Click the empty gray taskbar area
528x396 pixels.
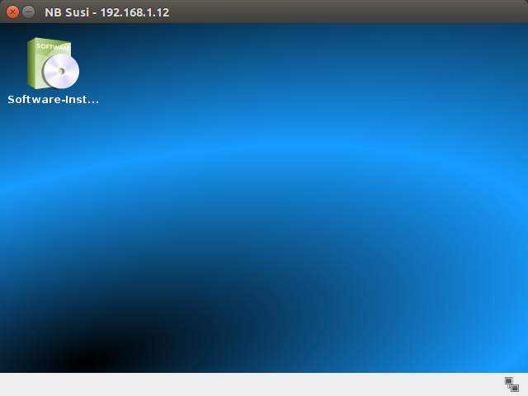coord(247,384)
